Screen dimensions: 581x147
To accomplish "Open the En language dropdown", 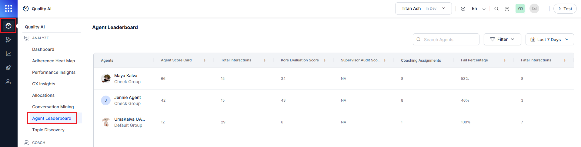I will tap(479, 9).
